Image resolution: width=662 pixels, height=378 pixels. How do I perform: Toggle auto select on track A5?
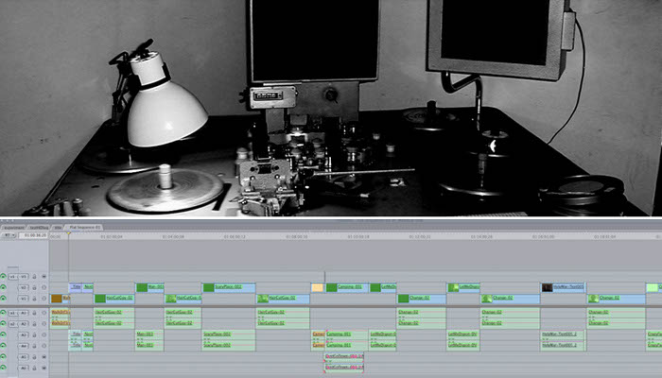44,357
